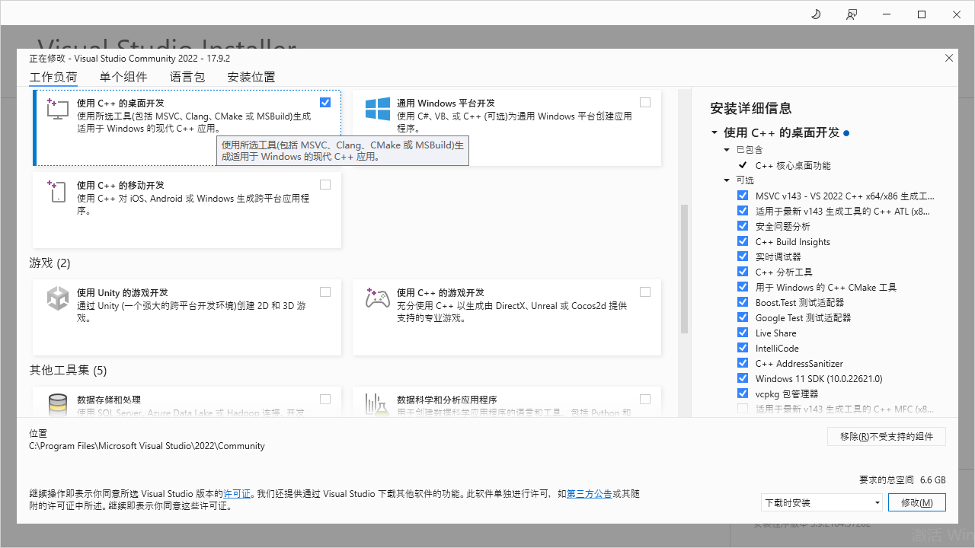The width and height of the screenshot is (975, 548).
Task: Switch to the 语言包 tab
Action: pos(187,77)
